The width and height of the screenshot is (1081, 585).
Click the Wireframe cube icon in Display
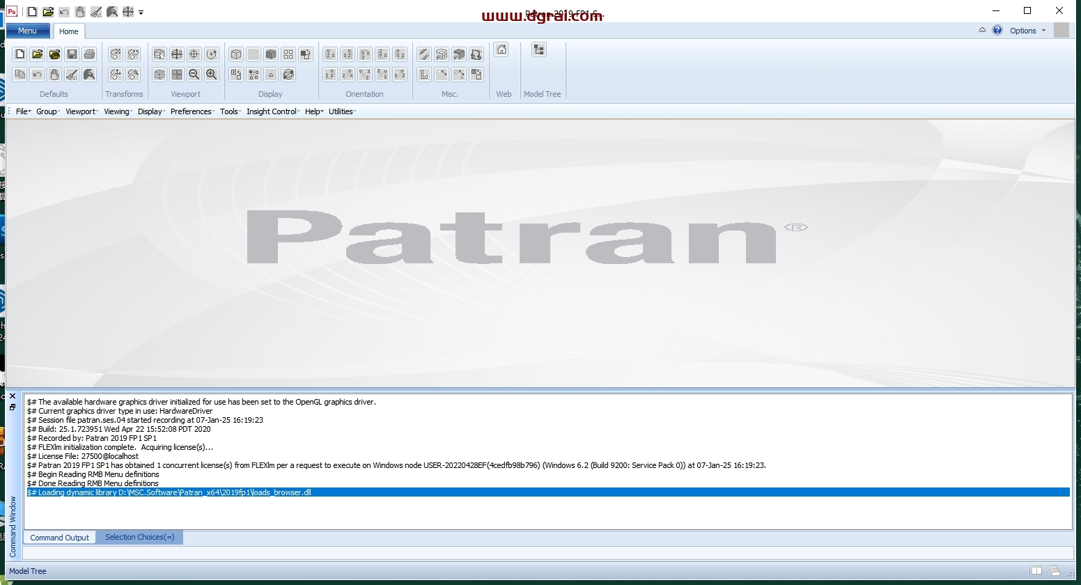236,54
